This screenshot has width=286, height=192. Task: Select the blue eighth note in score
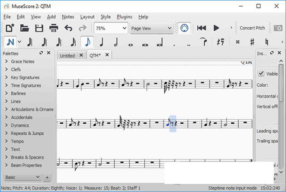[168, 122]
